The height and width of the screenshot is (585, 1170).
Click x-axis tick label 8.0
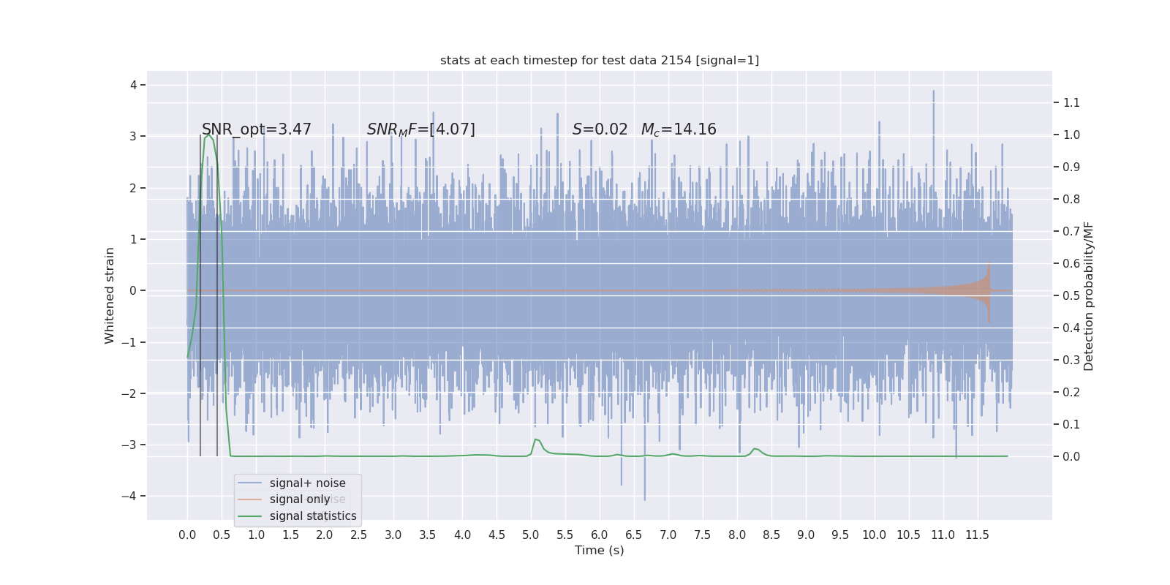[x=737, y=535]
